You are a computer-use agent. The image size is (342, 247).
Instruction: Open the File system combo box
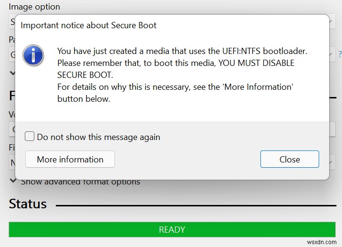[11, 162]
